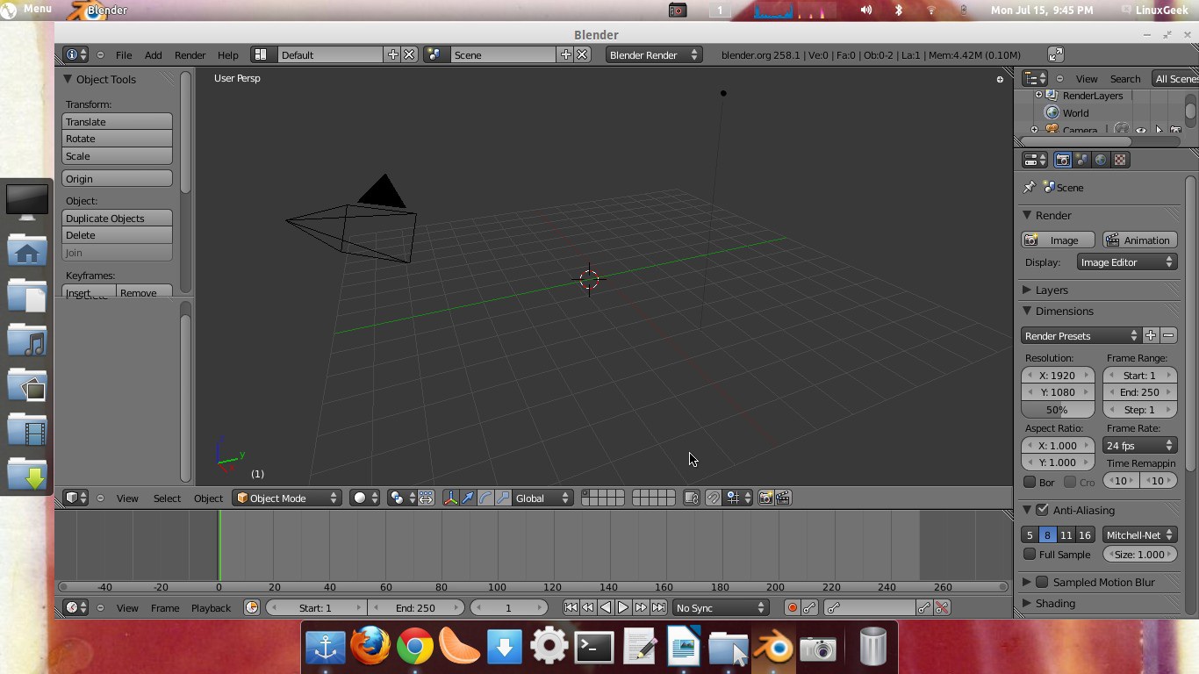Click the snap magnet icon
The image size is (1199, 674).
[713, 498]
